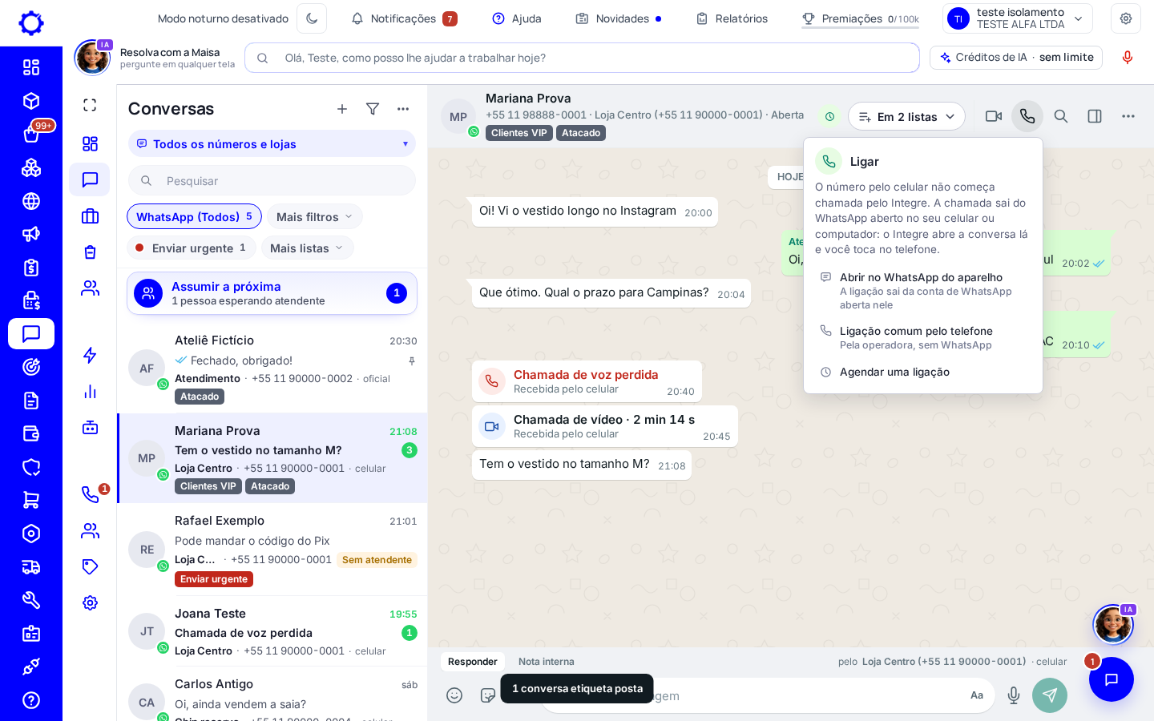1154x721 pixels.
Task: Expand Mais listas dropdown
Action: (308, 248)
